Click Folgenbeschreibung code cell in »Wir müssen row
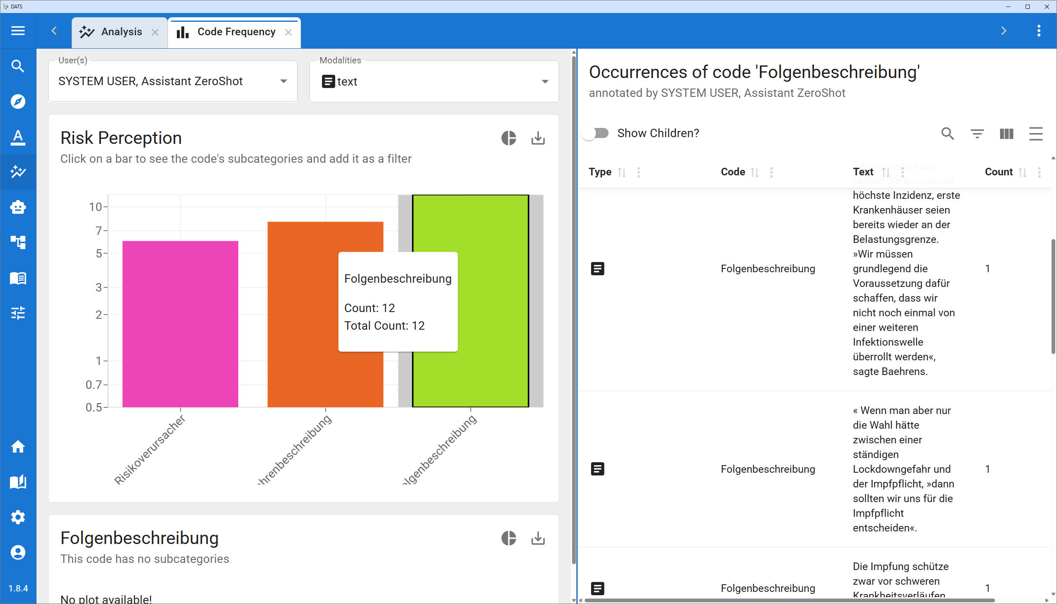This screenshot has width=1057, height=604. click(768, 268)
